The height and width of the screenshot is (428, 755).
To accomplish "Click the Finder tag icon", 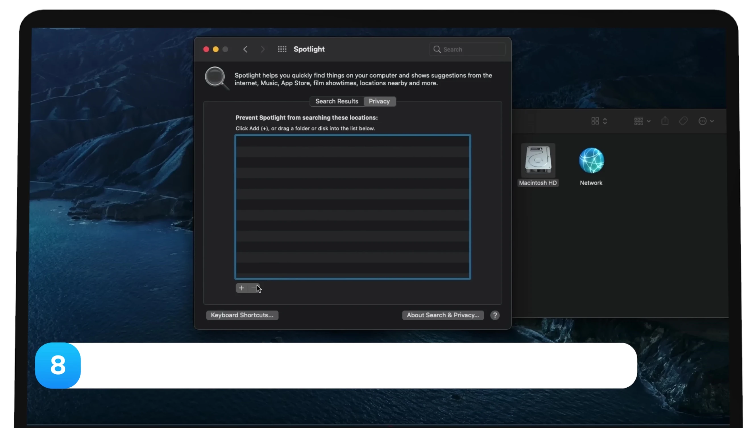I will (683, 121).
